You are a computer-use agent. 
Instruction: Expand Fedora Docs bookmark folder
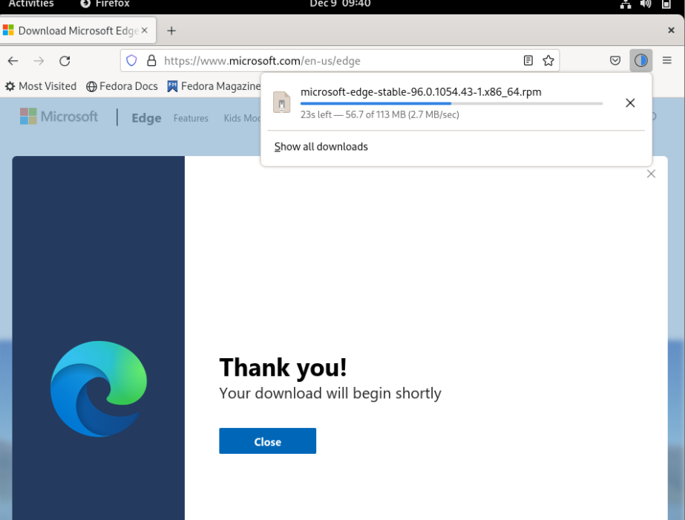pos(122,86)
